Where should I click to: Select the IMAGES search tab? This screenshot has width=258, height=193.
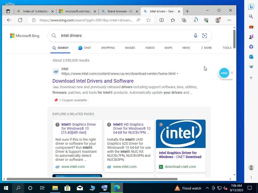130,48
